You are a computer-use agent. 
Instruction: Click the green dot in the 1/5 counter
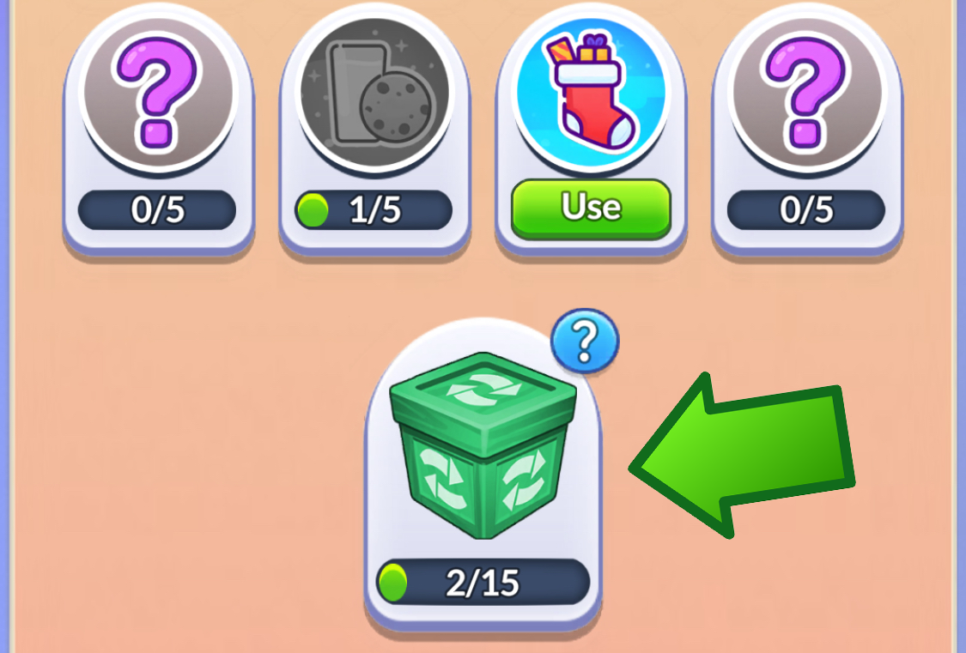[313, 210]
